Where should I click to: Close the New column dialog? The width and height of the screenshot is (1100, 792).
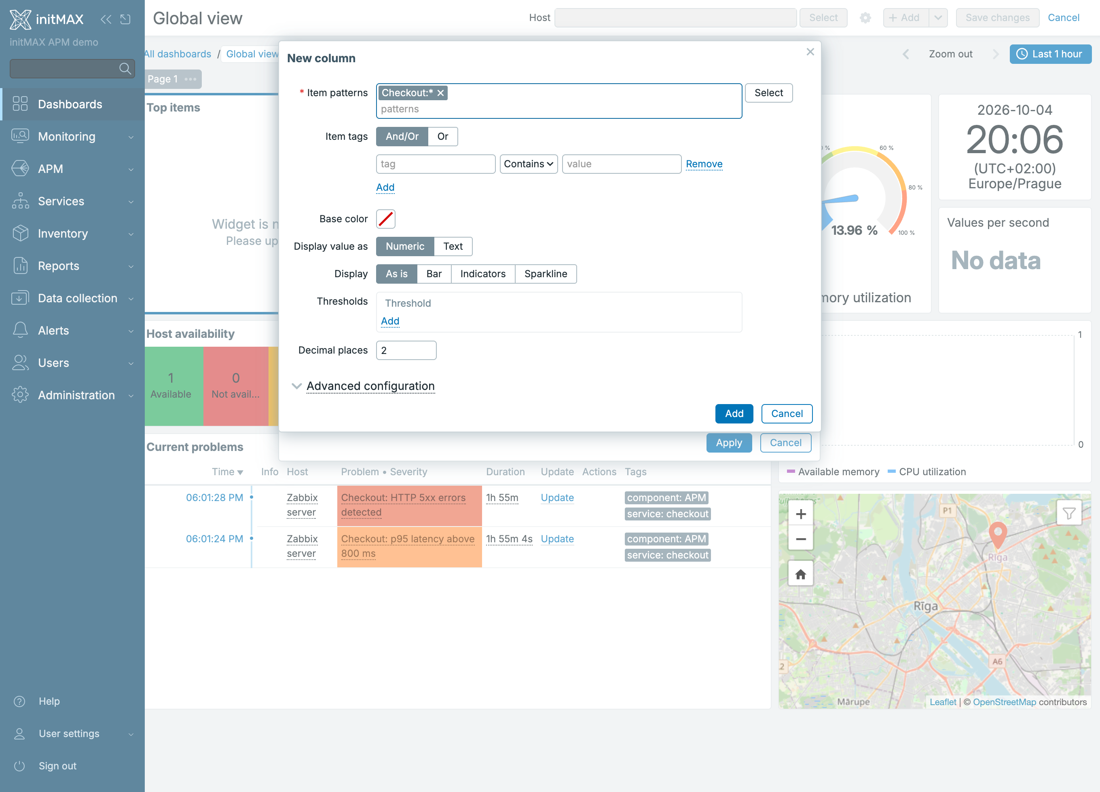(x=810, y=52)
